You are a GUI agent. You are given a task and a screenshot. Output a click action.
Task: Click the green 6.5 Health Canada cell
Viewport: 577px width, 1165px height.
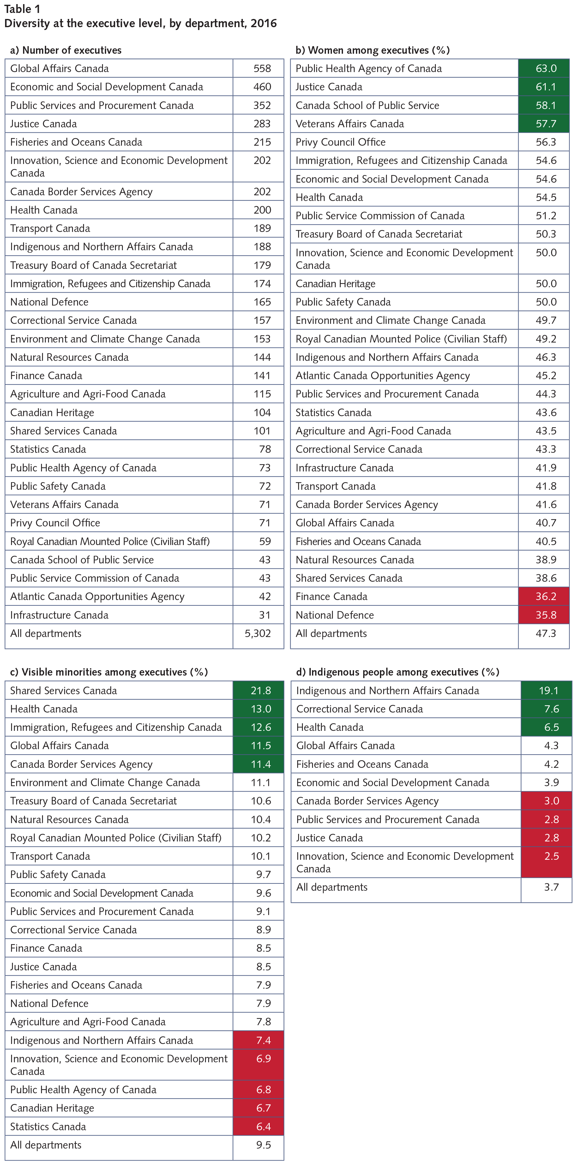tap(547, 727)
